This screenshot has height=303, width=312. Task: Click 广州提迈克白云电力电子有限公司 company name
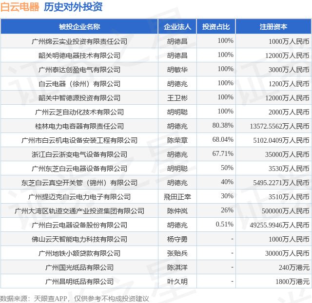(x=79, y=197)
